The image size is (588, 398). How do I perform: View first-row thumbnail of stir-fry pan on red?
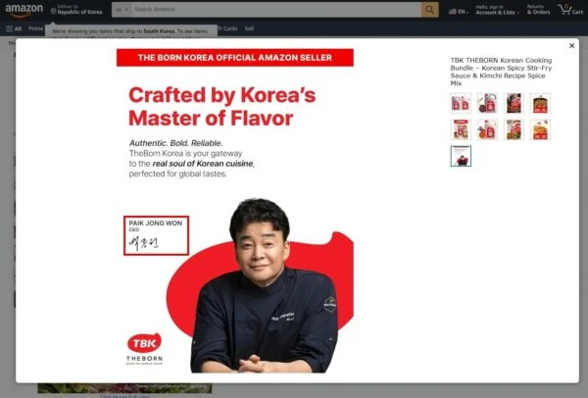click(540, 103)
